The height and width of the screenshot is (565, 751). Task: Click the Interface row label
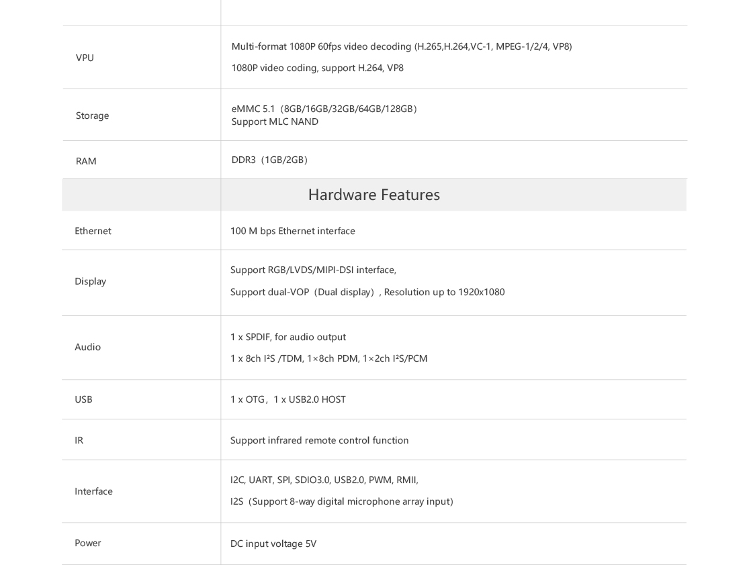coord(94,491)
